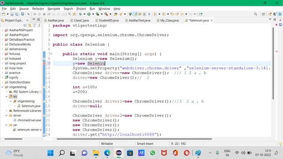This screenshot has height=159, width=283.
Task: Click the Coverage launch toolbar icon
Action: [97, 14]
